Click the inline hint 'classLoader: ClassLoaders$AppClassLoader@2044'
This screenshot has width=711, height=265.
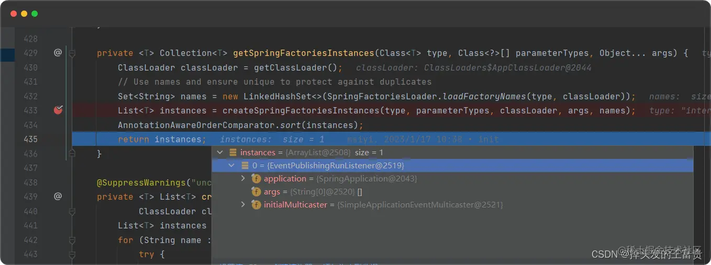tap(474, 67)
